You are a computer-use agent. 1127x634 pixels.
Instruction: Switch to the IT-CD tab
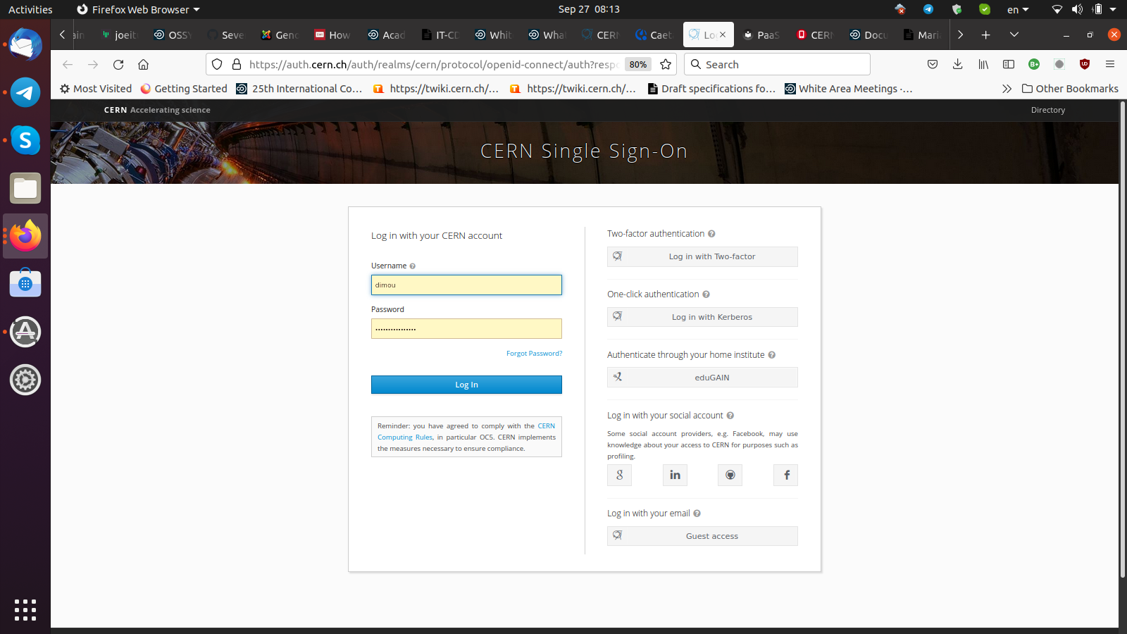coord(440,35)
